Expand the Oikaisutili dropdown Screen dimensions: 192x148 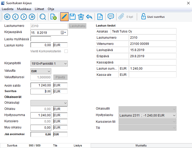tap(147, 109)
